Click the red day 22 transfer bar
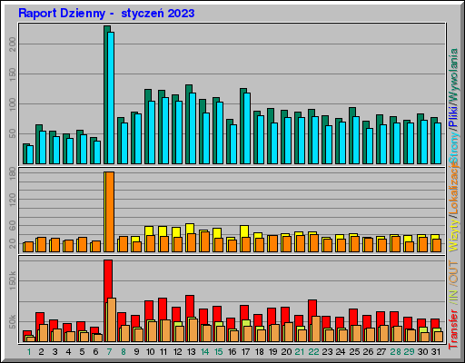465x363 pixels. click(312, 308)
